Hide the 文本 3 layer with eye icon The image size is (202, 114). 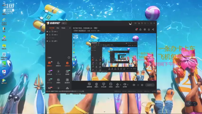click(47, 31)
